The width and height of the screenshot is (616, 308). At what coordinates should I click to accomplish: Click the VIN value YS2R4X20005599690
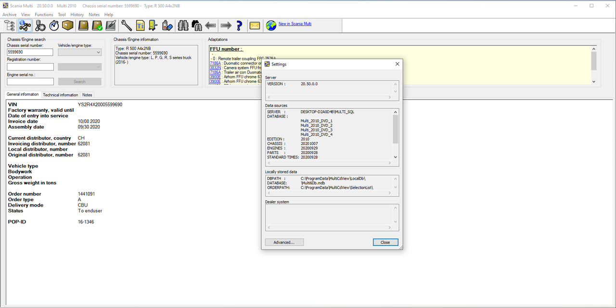click(100, 104)
